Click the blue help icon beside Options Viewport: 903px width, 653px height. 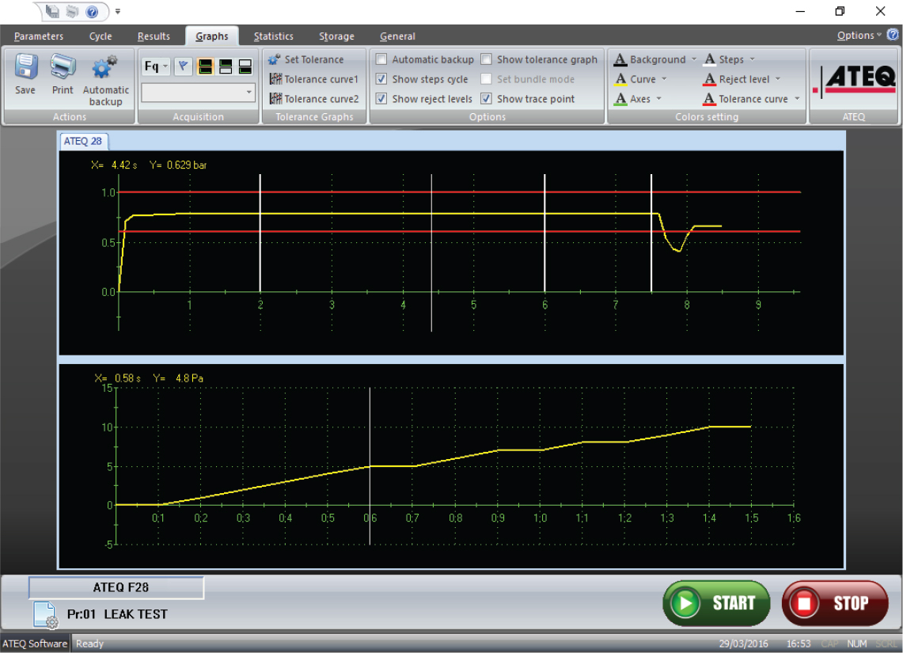[x=893, y=36]
